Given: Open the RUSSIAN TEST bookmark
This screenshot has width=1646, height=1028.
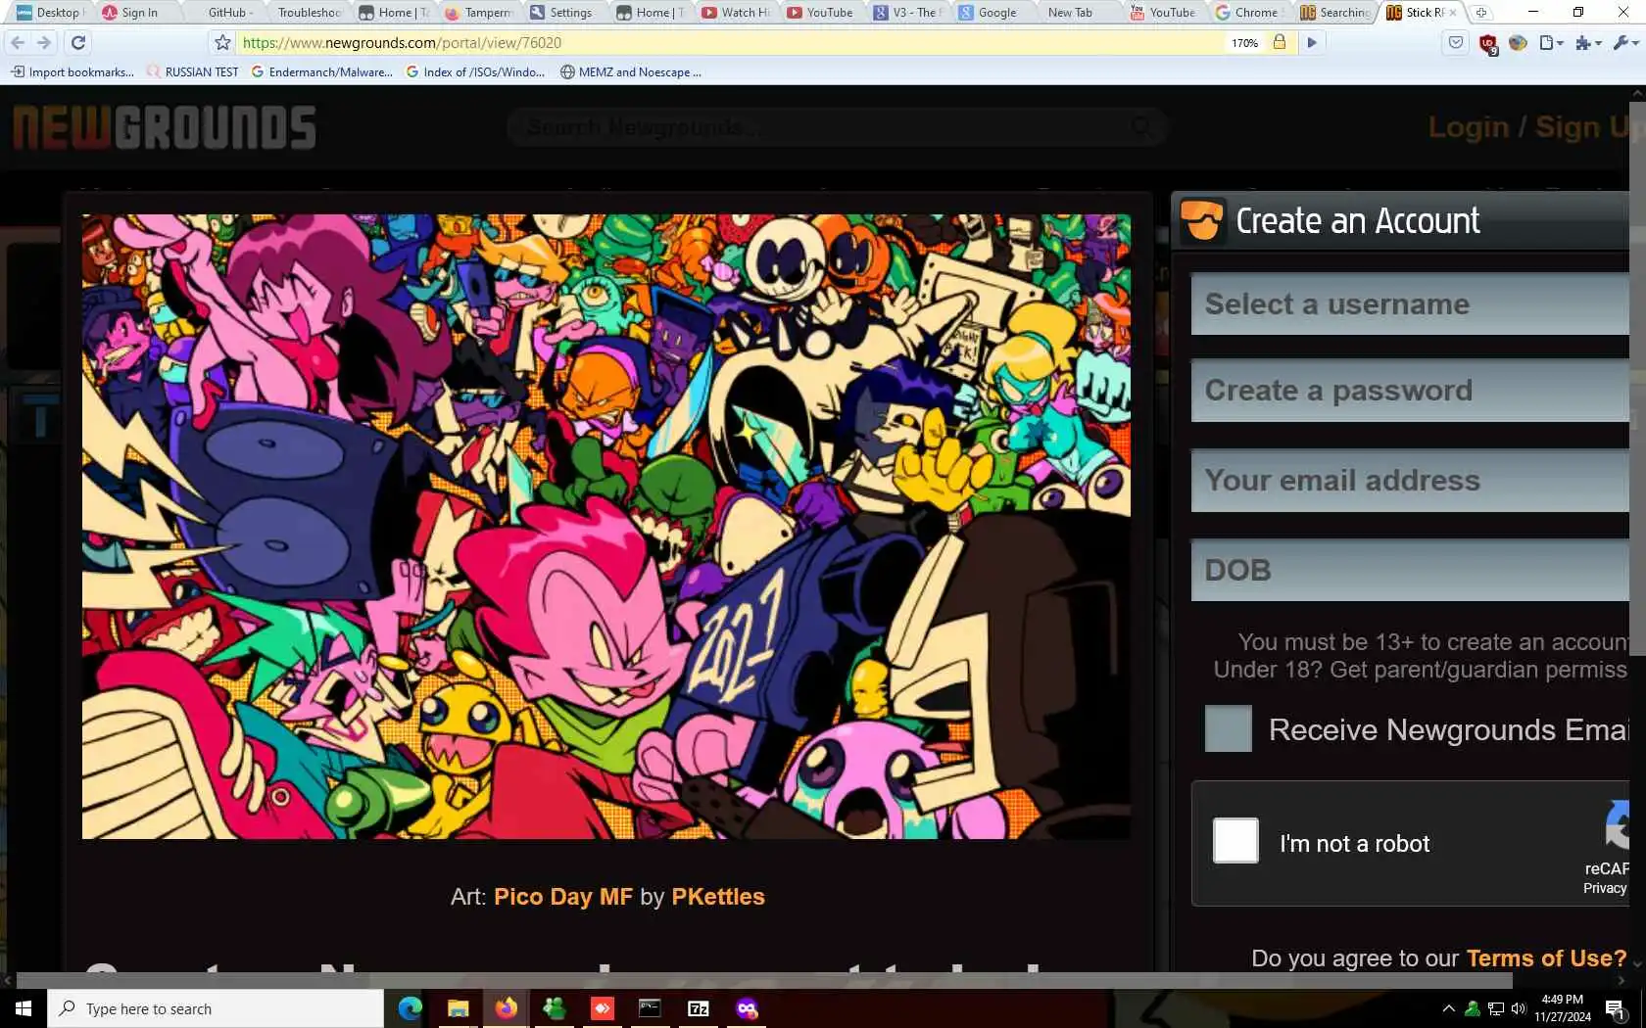Looking at the screenshot, I should click(x=192, y=71).
